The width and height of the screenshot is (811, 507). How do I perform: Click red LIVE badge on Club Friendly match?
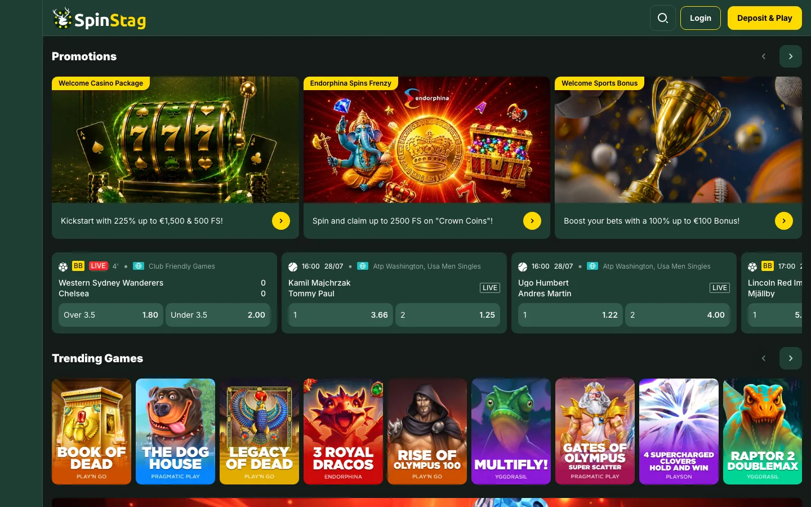tap(99, 266)
